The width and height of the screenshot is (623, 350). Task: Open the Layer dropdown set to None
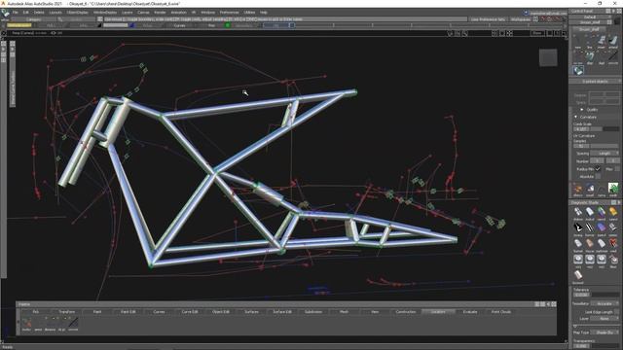[x=605, y=319]
